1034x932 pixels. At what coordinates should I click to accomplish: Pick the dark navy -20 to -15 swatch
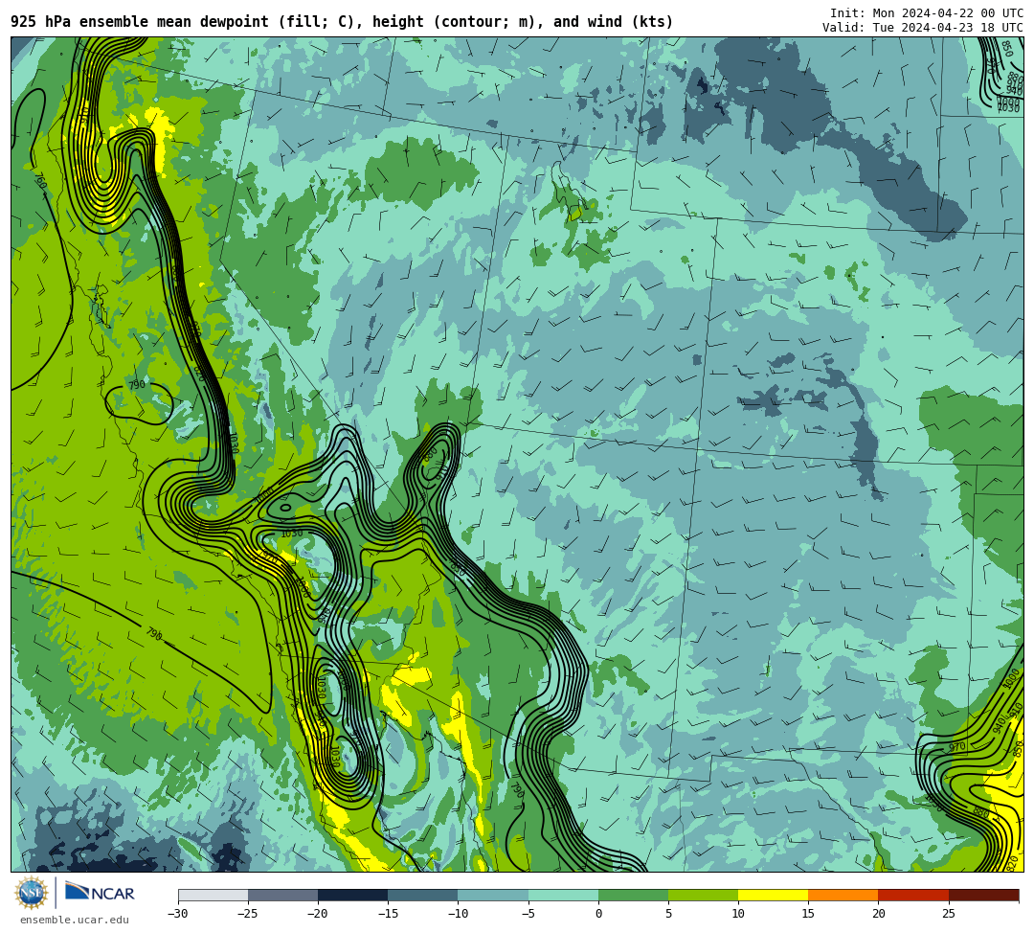pos(352,895)
